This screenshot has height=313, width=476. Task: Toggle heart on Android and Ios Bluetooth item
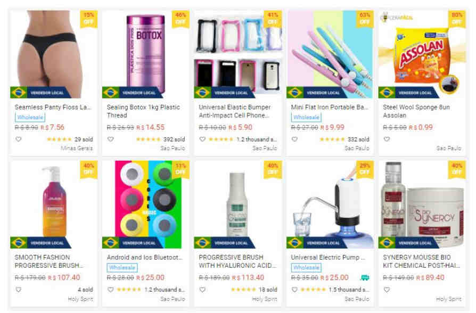click(111, 290)
